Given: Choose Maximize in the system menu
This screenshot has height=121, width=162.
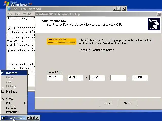Looking at the screenshot, I should click(14, 92).
